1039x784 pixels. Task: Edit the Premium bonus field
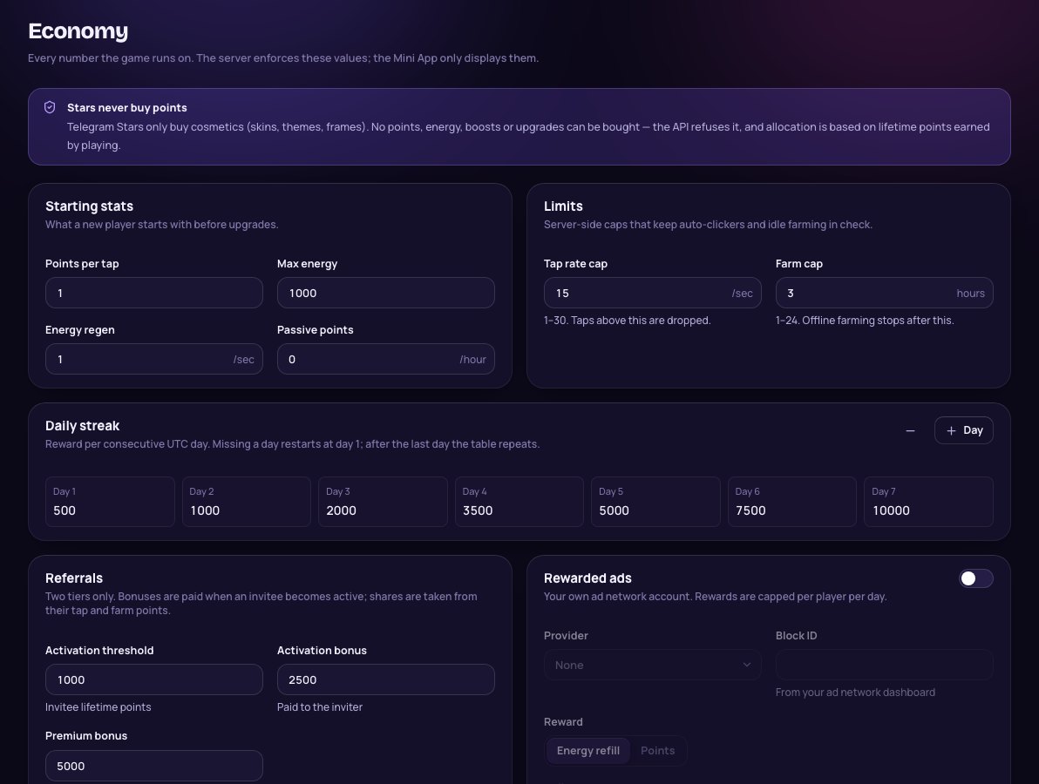(153, 766)
